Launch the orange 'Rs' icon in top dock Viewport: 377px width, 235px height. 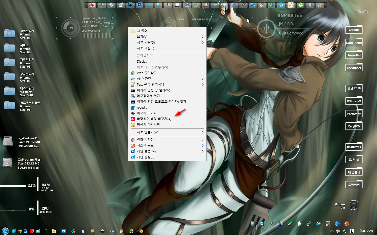click(x=291, y=5)
